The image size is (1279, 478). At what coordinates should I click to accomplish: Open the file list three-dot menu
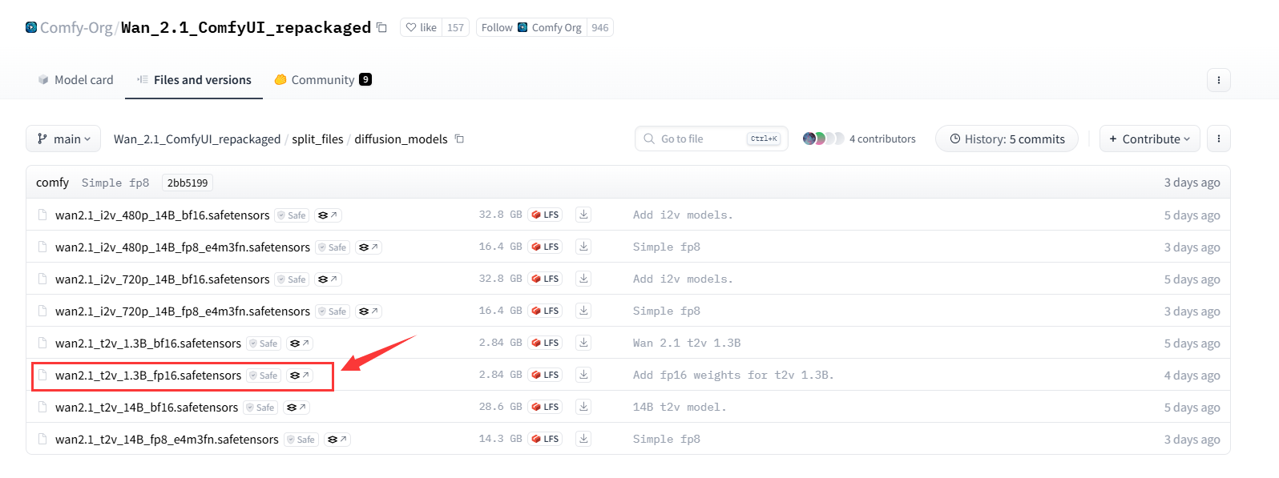point(1219,139)
